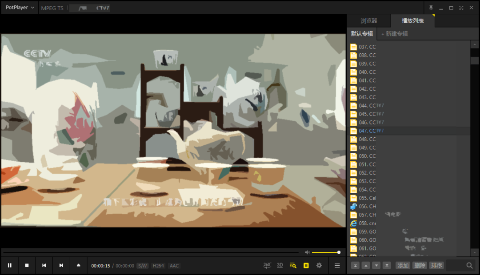Screen dimensions: 480x275
Task: Select playlist item 056. CH
Action: click(367, 207)
